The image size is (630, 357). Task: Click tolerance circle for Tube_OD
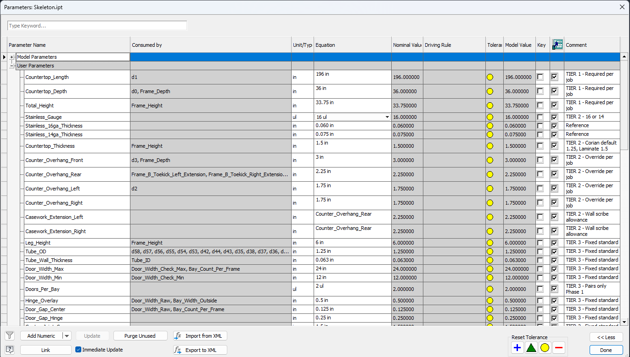pos(490,251)
